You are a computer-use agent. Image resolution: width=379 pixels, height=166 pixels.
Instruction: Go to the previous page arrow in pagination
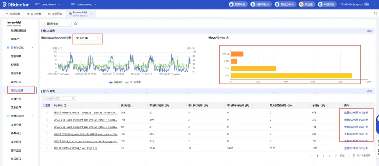[311, 155]
